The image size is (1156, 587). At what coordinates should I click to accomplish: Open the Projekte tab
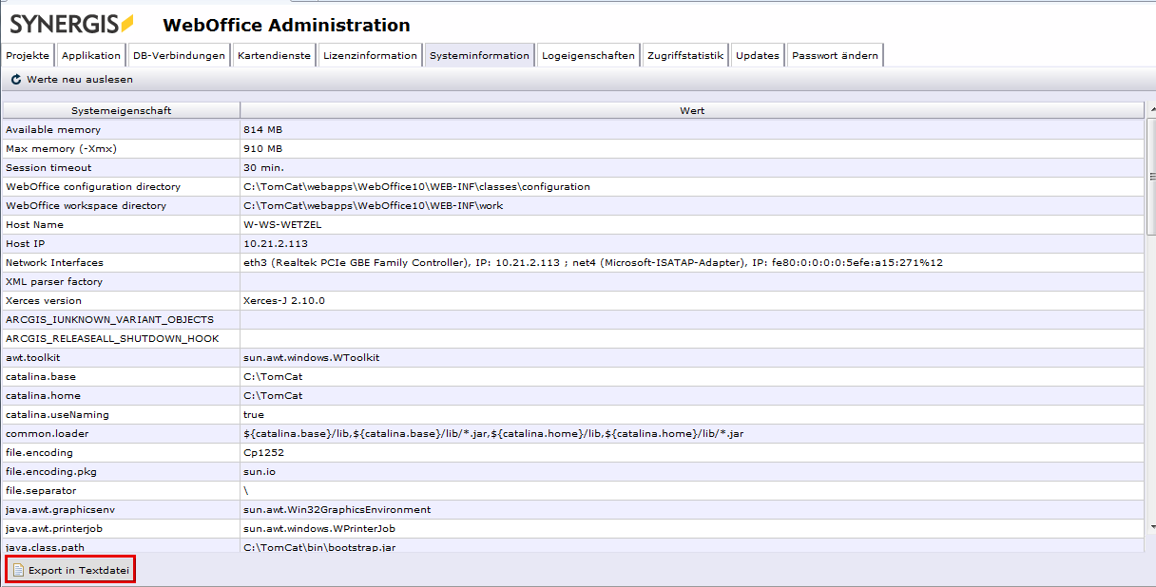click(28, 56)
